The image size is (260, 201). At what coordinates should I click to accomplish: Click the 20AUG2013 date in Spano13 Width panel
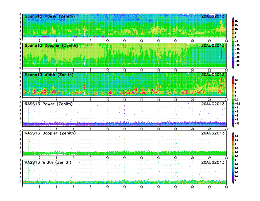(213, 75)
